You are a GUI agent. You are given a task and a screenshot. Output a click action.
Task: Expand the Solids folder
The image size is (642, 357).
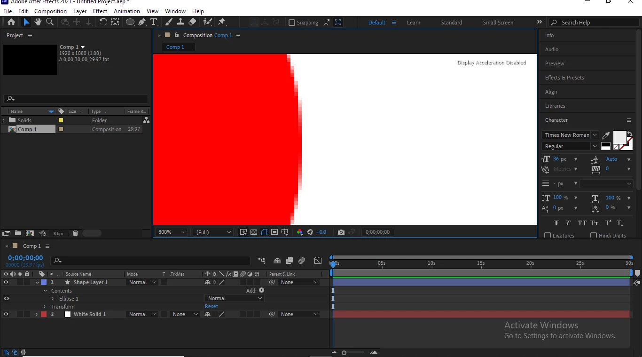pos(4,120)
